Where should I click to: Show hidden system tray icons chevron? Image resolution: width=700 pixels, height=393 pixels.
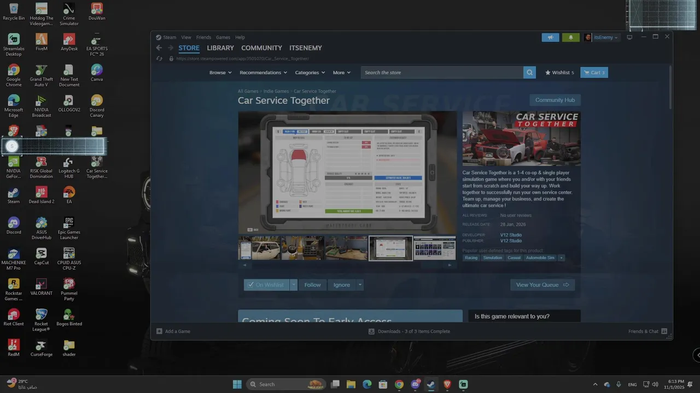tap(595, 384)
